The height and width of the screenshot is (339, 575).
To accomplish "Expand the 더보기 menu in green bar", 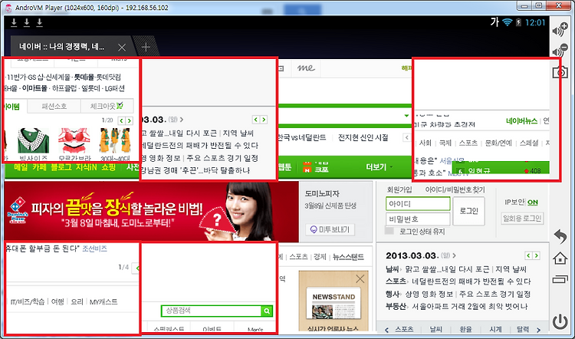I will coord(379,167).
